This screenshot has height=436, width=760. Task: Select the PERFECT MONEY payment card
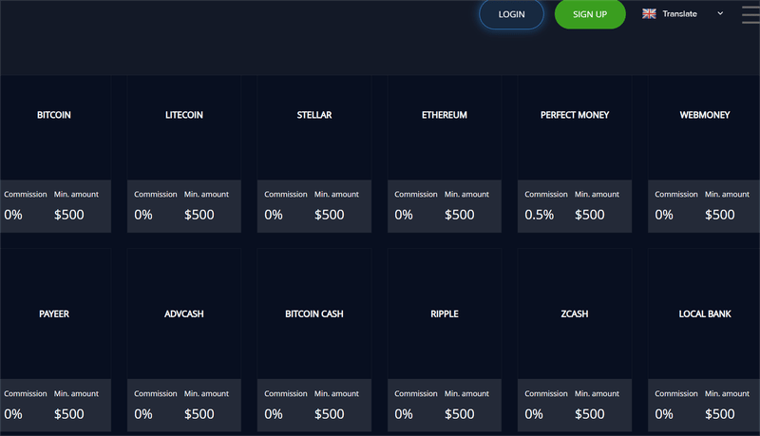point(575,154)
